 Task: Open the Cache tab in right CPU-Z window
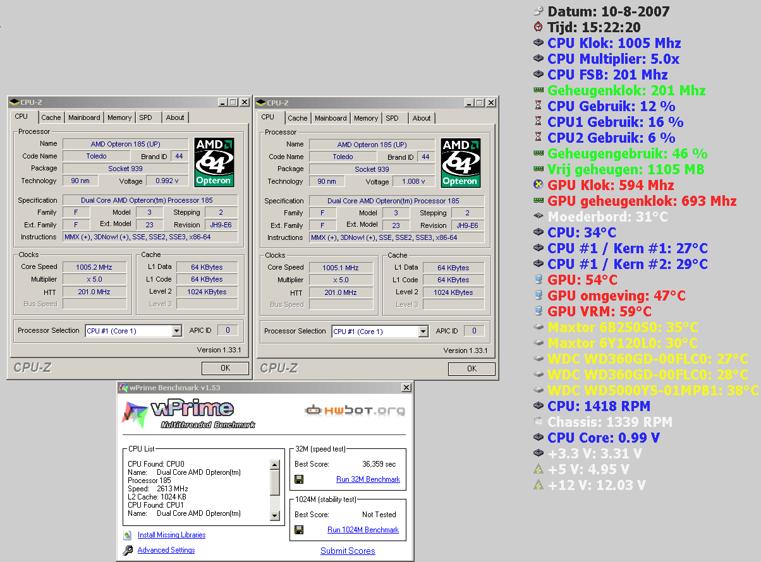298,118
